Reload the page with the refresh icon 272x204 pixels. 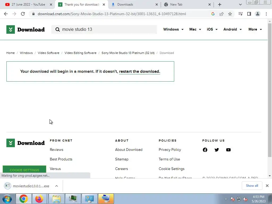click(x=23, y=14)
